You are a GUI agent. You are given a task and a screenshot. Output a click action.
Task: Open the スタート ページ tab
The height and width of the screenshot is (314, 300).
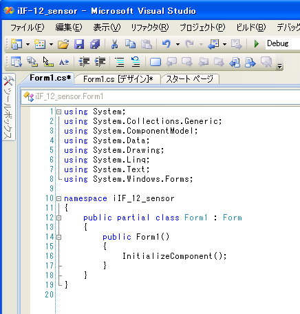coord(189,79)
